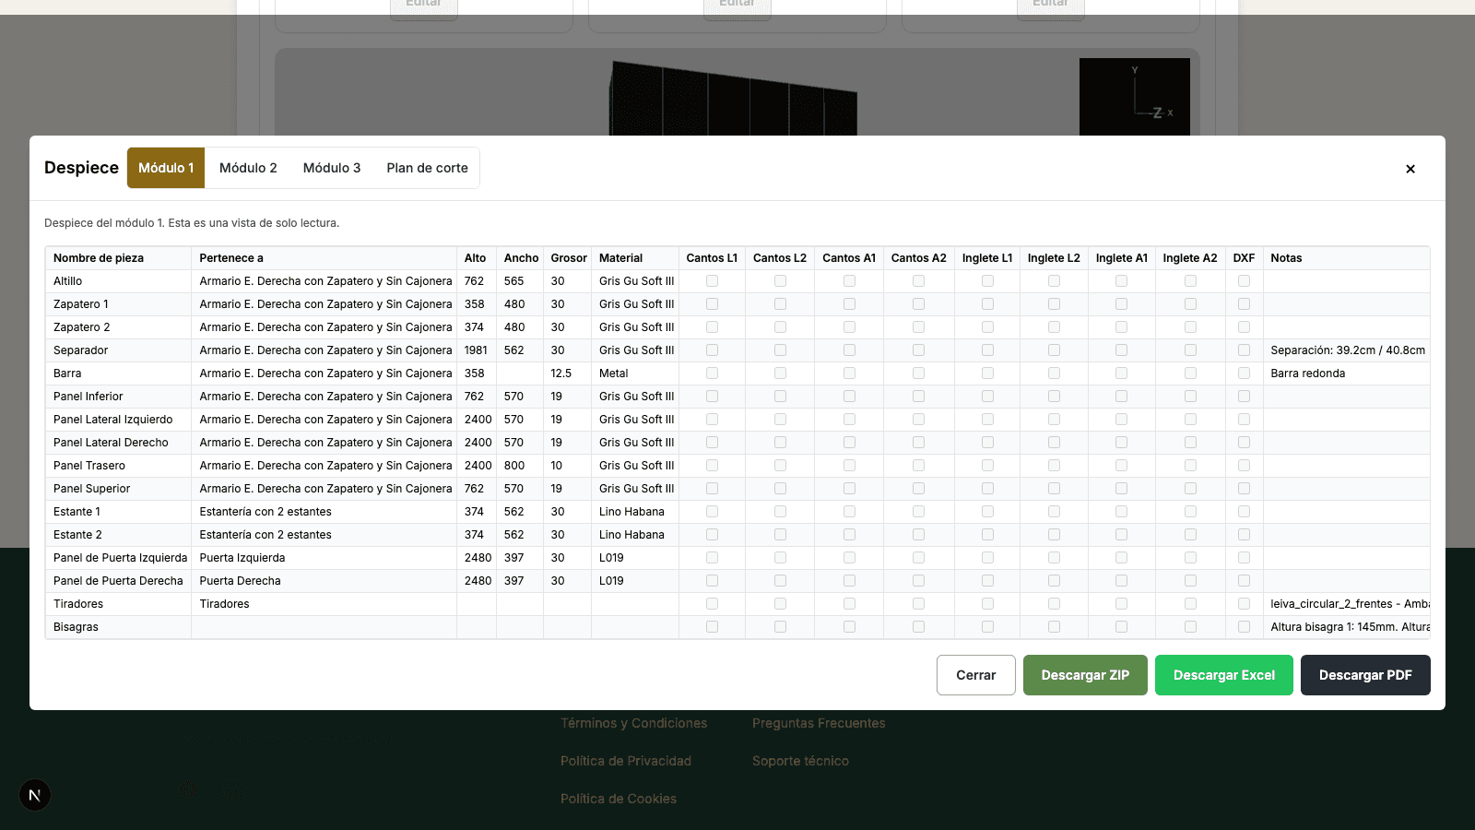Open Términos y Condiciones link
The height and width of the screenshot is (830, 1475).
click(633, 723)
